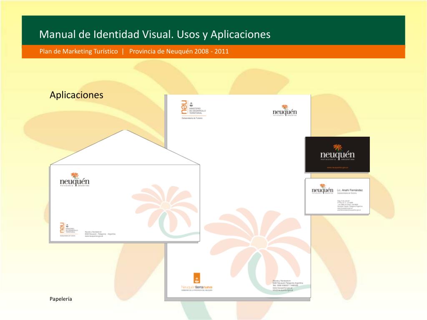Click the 'Papelería' caption
This screenshot has height=320, width=427.
(x=61, y=299)
